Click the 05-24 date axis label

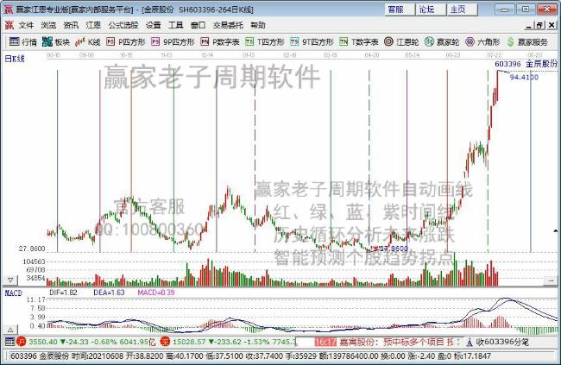pyautogui.click(x=413, y=54)
